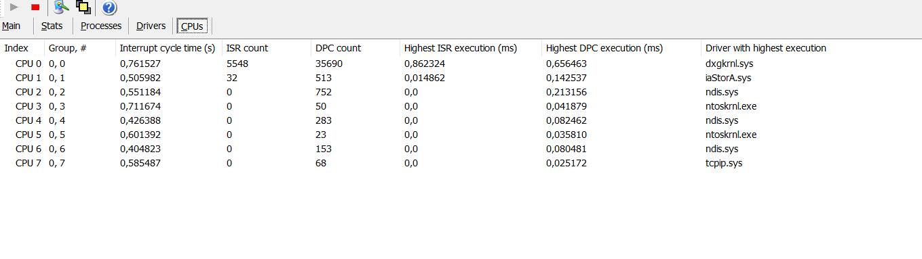Select the CPU 0 row
The width and height of the screenshot is (922, 259).
click(x=461, y=64)
